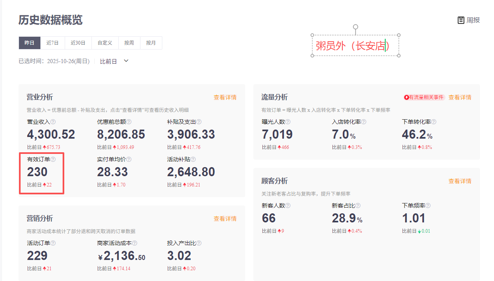Click question mark icon next to 补贴及支出

pos(199,122)
